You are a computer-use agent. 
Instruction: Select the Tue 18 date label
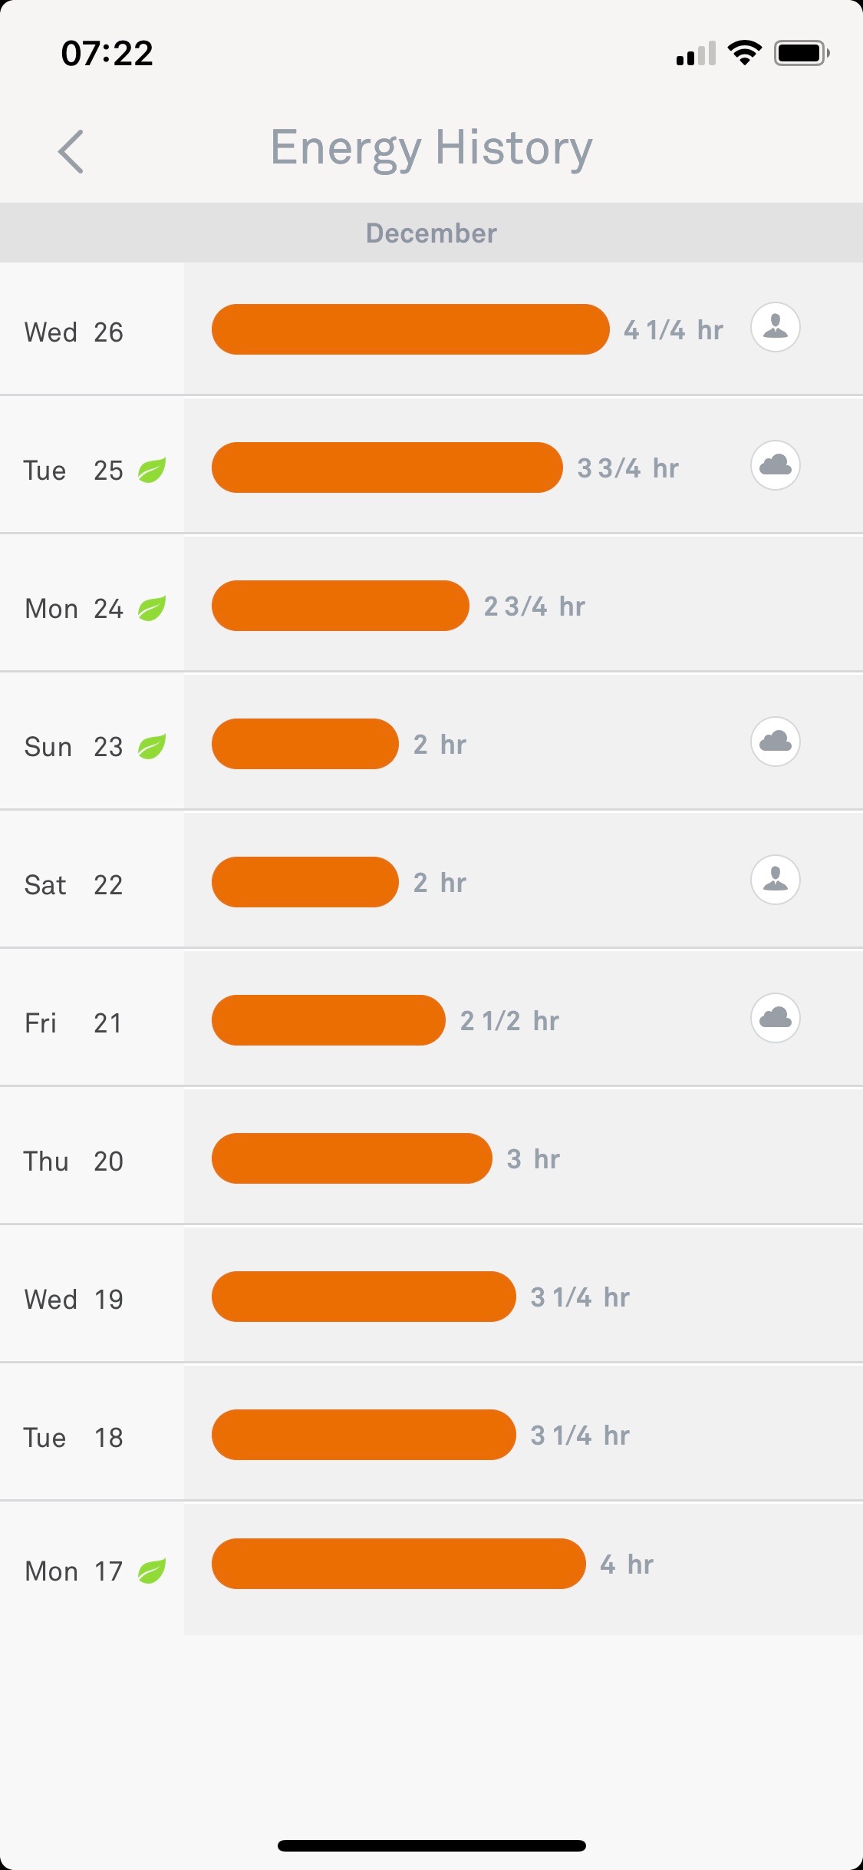point(73,1437)
